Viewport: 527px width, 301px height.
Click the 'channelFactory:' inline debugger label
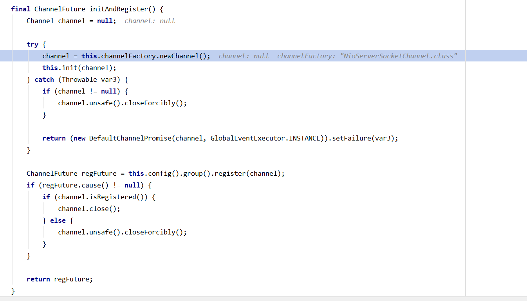click(x=306, y=56)
